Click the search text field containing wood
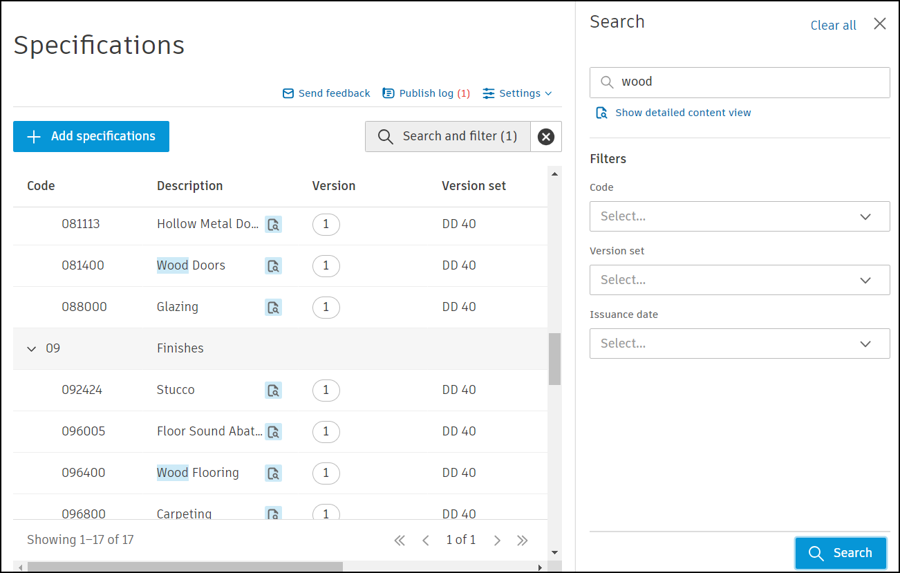This screenshot has width=900, height=573. (x=747, y=82)
